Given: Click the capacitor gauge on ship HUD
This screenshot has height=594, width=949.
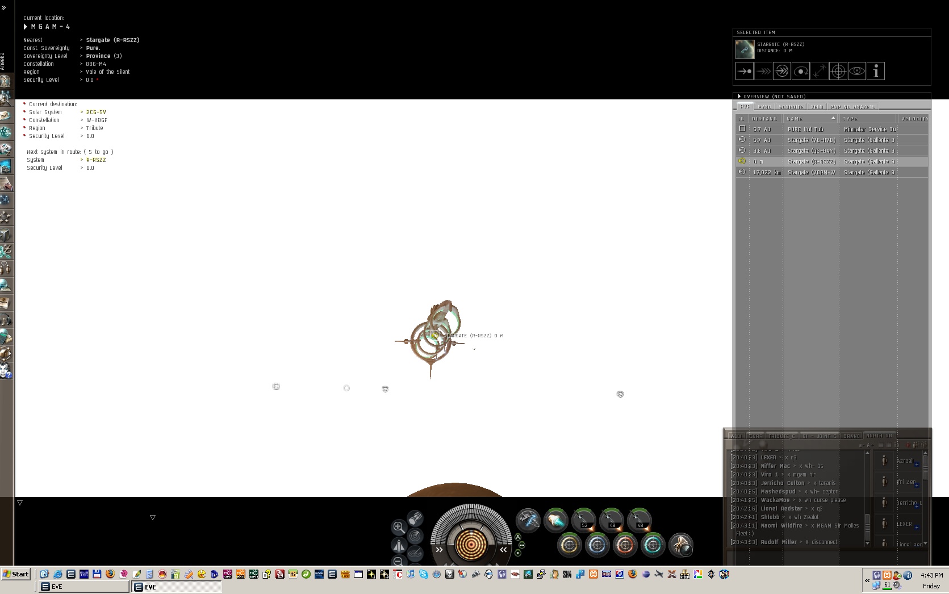Looking at the screenshot, I should tap(471, 545).
